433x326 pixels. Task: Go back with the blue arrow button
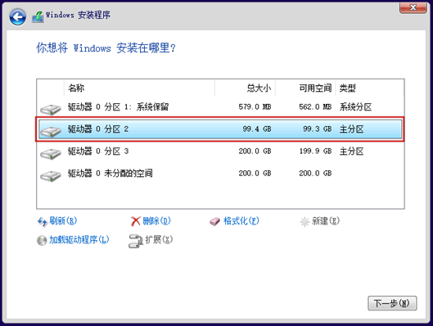[18, 17]
